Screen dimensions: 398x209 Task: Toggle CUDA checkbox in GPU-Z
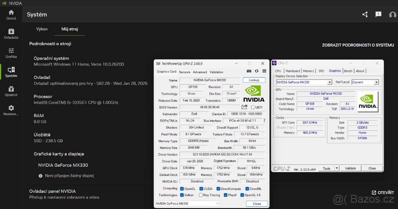coord(201,189)
